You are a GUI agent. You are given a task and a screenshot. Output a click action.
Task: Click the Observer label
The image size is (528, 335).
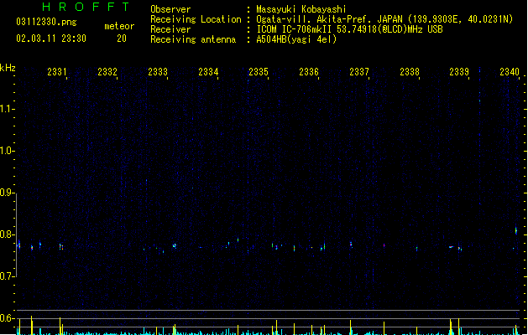coord(170,9)
